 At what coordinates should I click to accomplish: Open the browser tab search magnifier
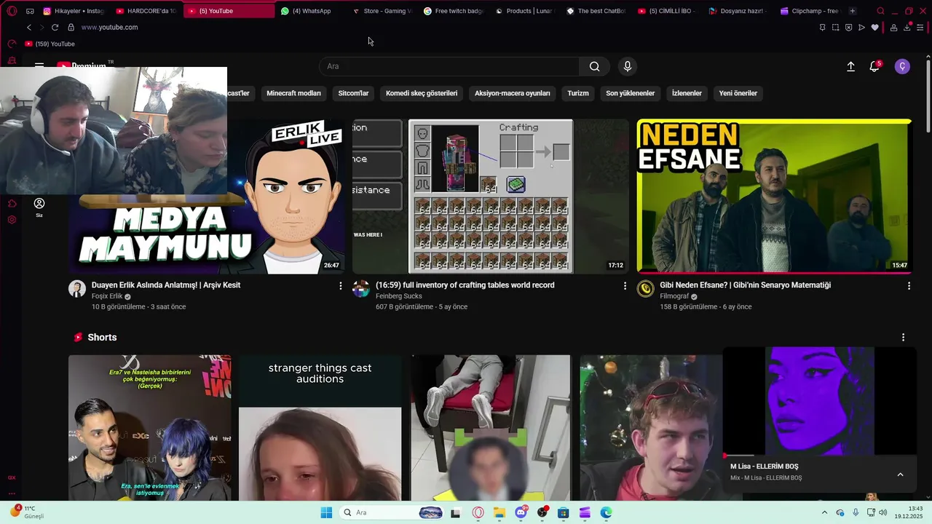click(x=880, y=11)
